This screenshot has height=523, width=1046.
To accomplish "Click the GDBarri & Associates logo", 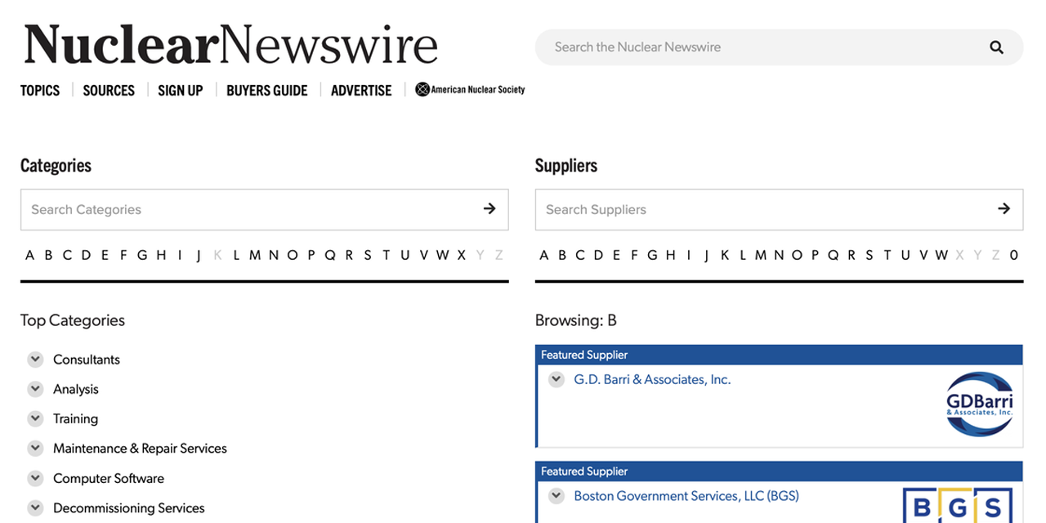I will click(x=978, y=404).
